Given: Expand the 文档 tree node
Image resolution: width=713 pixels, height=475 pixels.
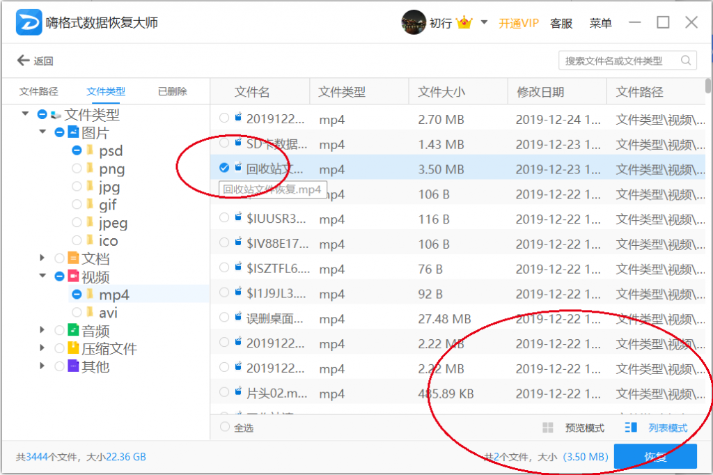Looking at the screenshot, I should coord(42,258).
